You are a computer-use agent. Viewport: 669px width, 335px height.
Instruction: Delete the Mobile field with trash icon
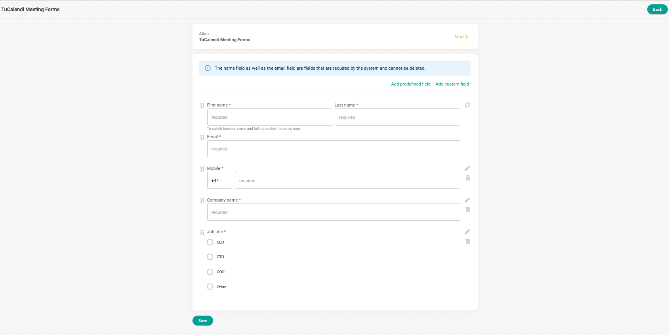468,178
